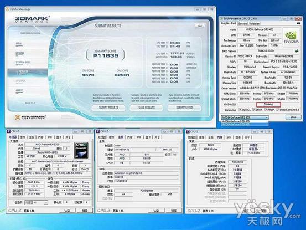Toggle the PhysX checkbox in GPU-Z
This screenshot has height=230, width=306.
point(266,110)
